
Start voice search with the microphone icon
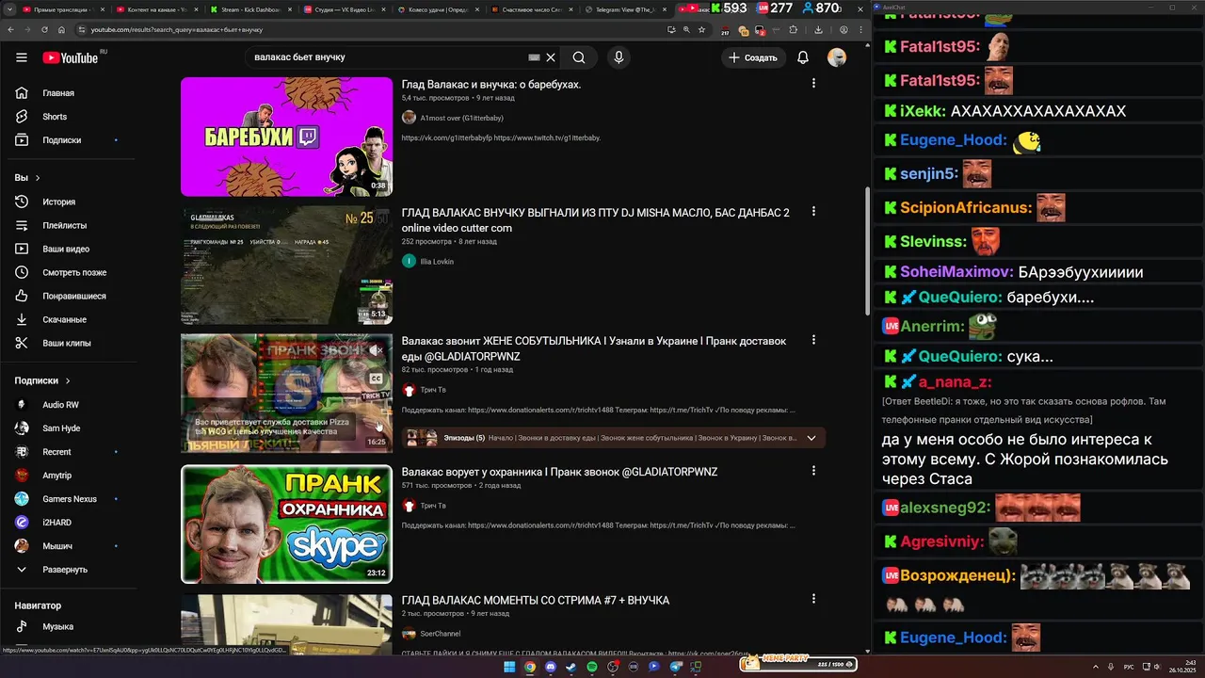(x=619, y=57)
